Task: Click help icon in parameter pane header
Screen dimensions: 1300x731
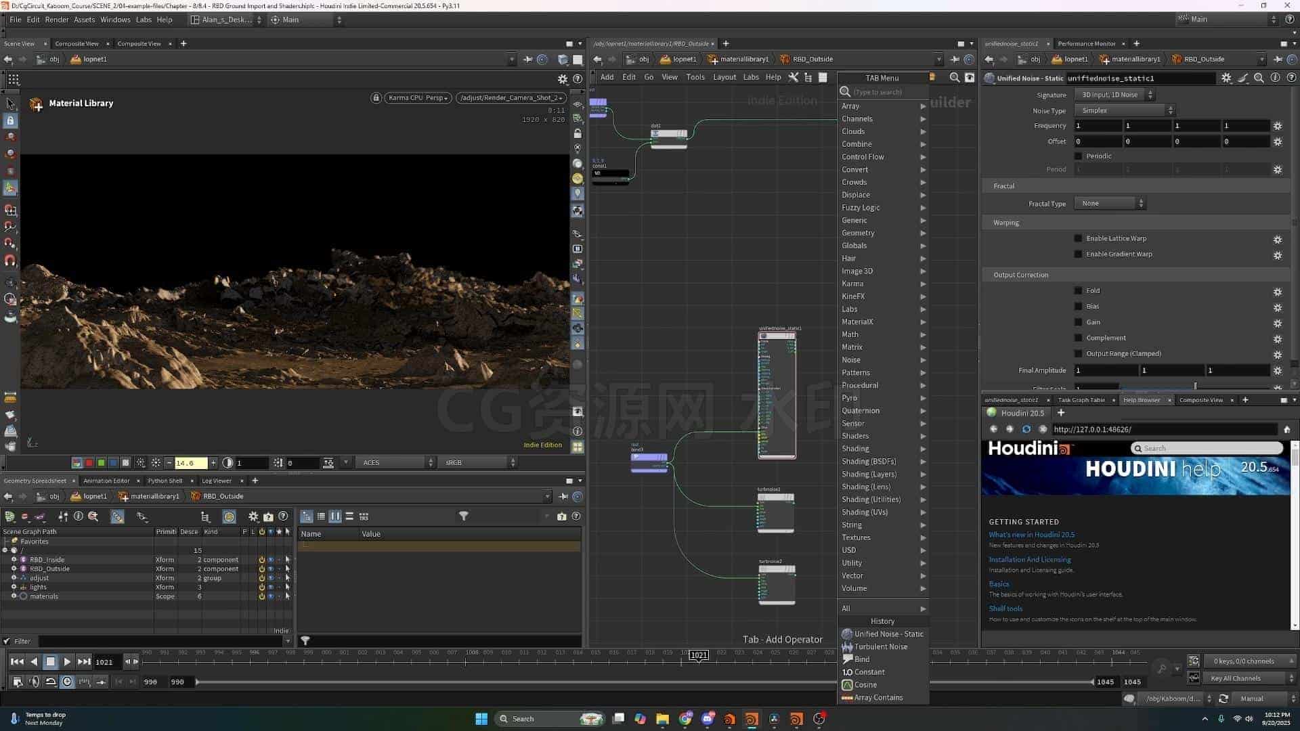Action: pos(1291,78)
